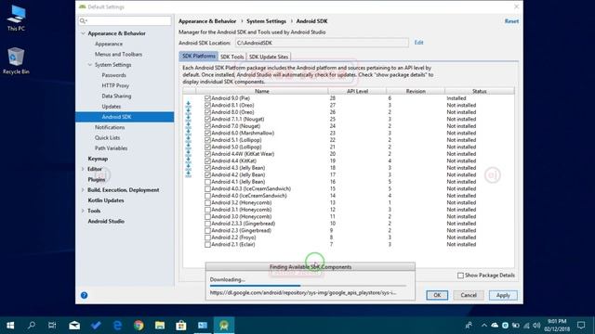Sort by Name column header
595x334 pixels.
pyautogui.click(x=262, y=91)
